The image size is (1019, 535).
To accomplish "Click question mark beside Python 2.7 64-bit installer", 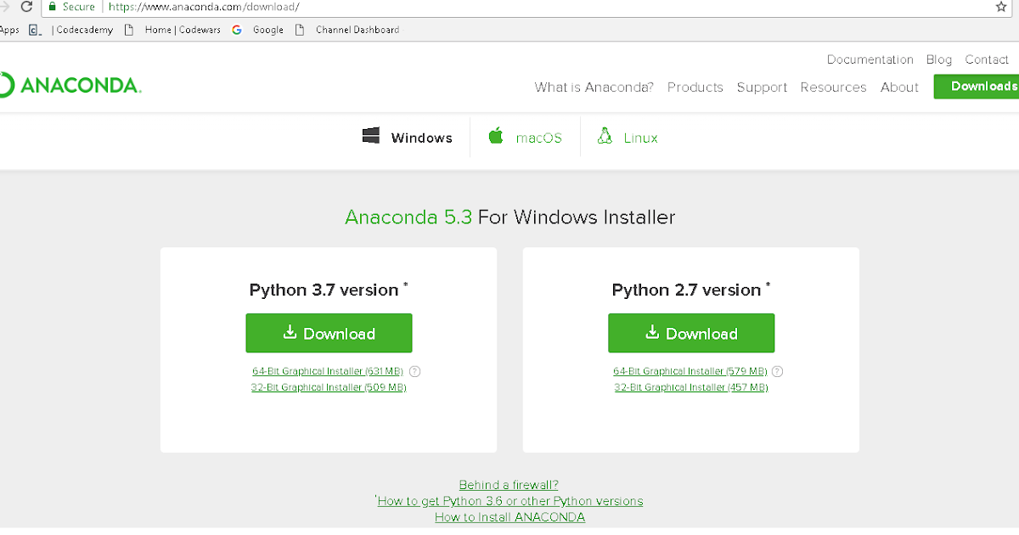I will (777, 371).
